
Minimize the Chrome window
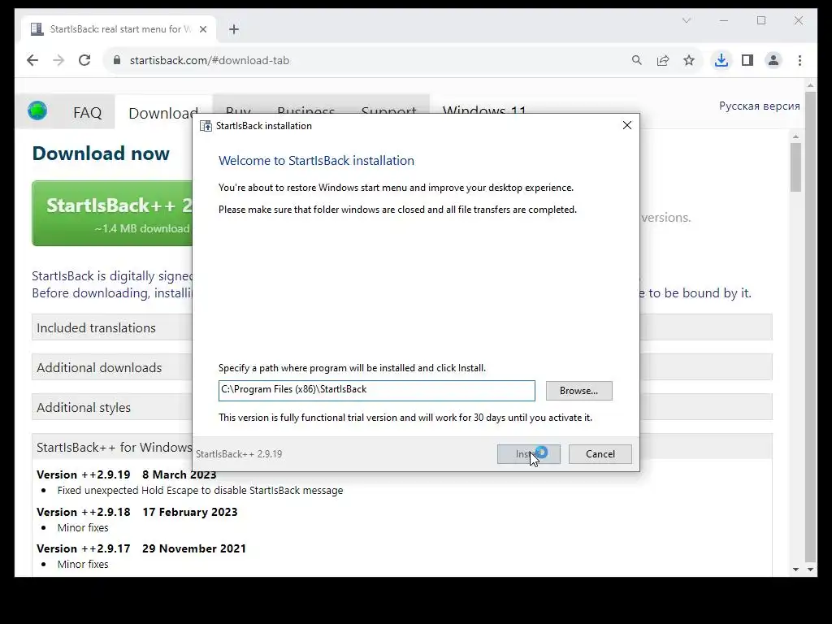[724, 20]
